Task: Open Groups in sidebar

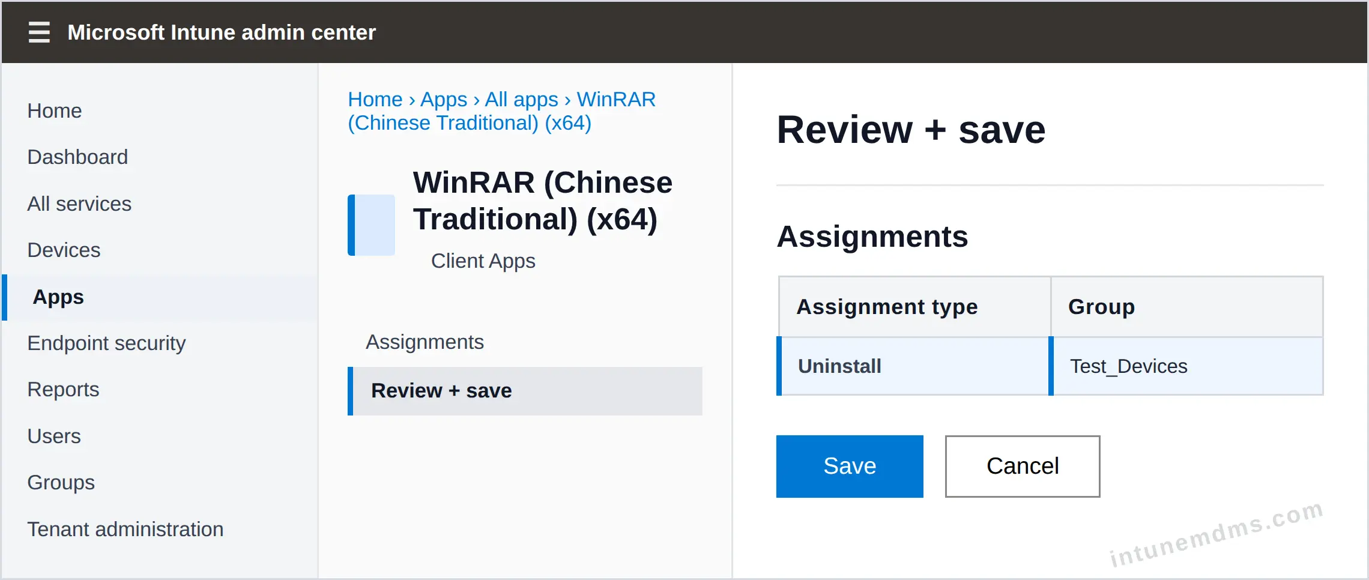Action: (61, 483)
